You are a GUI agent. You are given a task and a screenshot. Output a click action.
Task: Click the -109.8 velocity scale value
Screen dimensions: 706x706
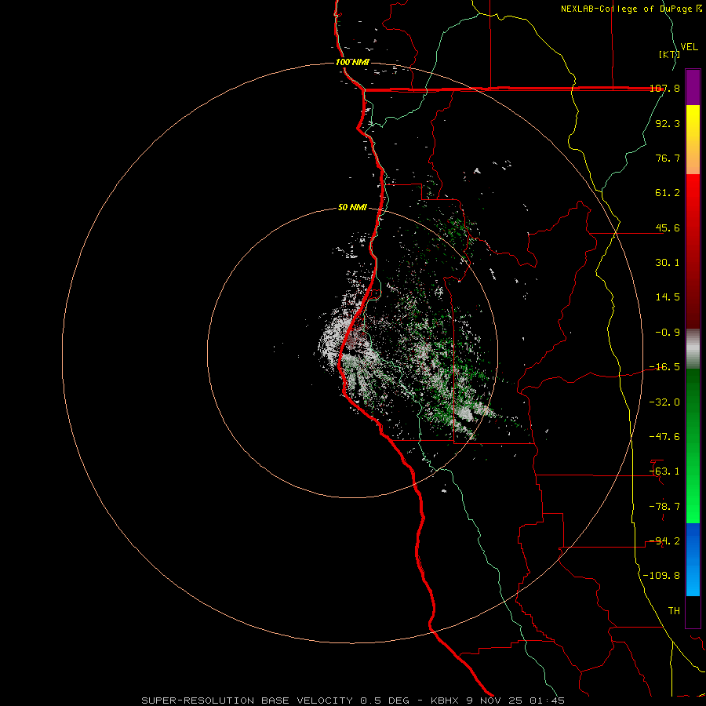coord(661,576)
